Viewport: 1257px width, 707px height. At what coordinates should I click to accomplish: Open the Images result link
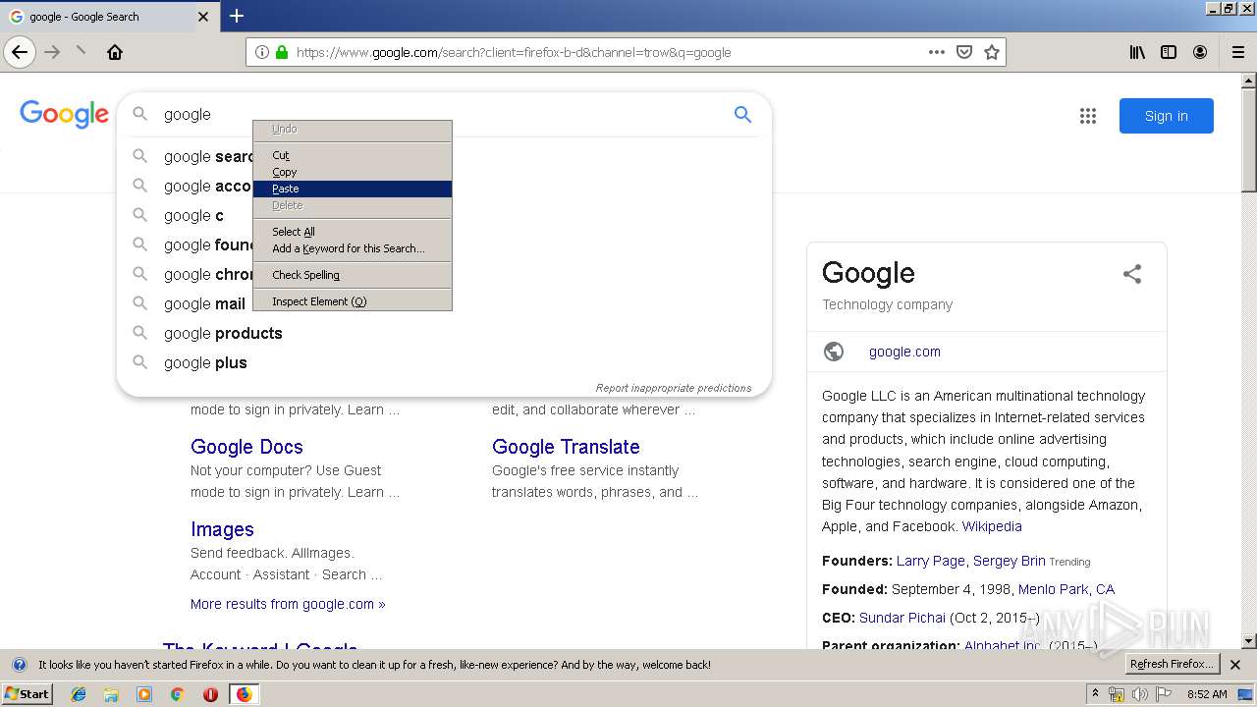click(222, 529)
